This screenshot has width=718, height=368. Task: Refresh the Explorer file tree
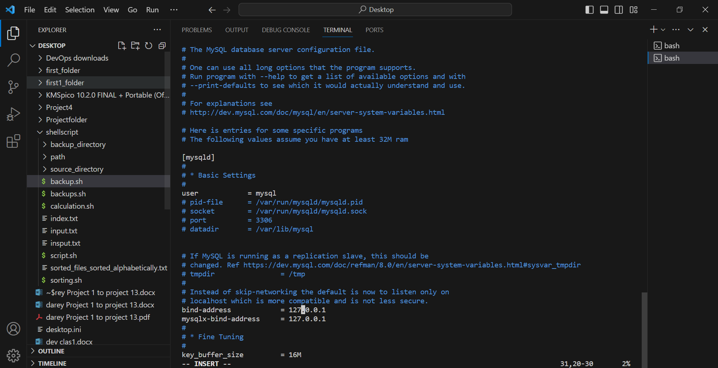[x=148, y=46]
